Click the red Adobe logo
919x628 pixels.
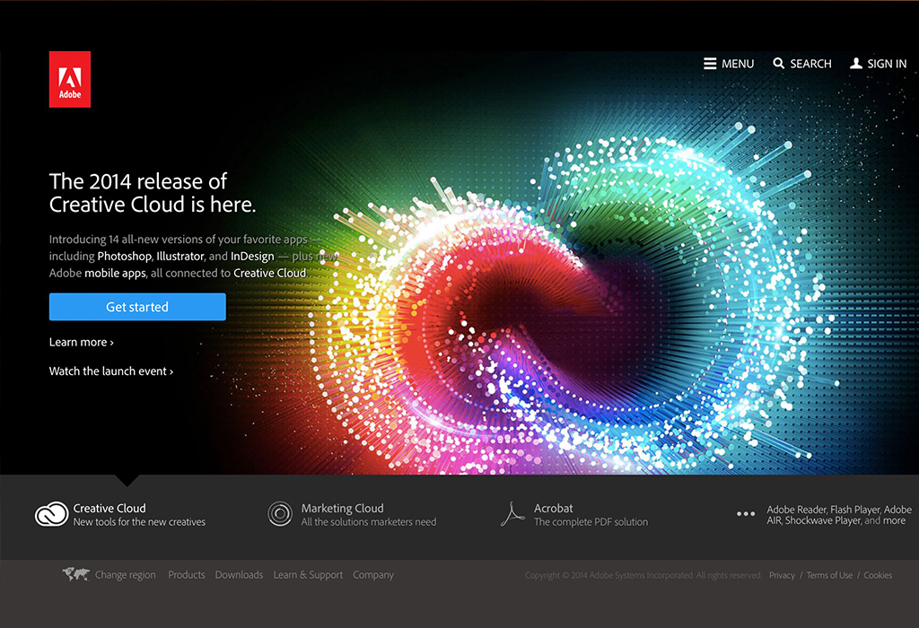[x=70, y=79]
